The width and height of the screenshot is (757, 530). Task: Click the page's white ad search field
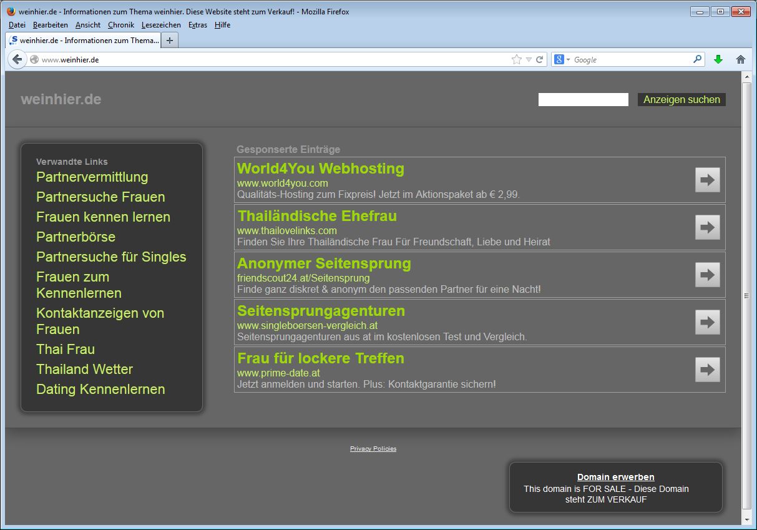coord(583,100)
